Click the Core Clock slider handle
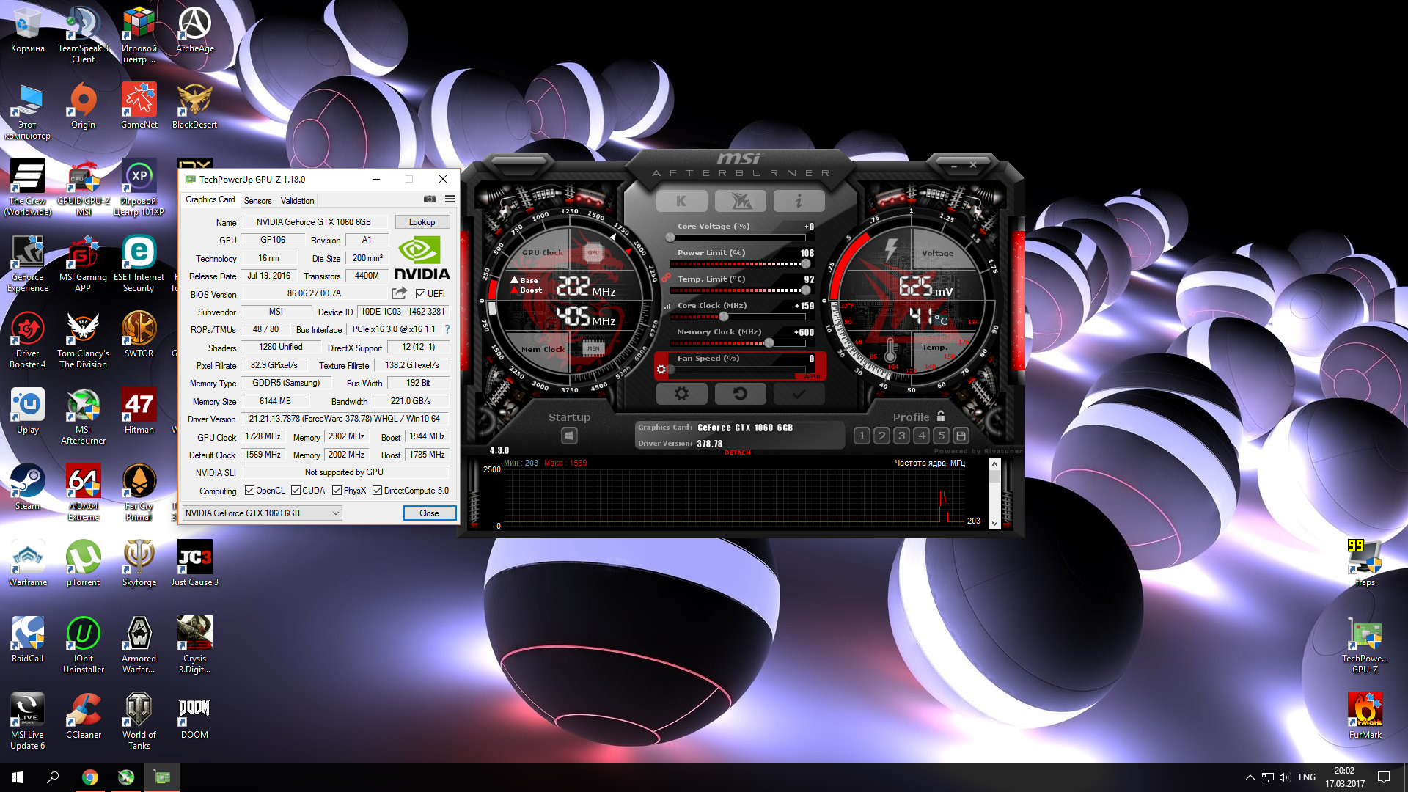This screenshot has width=1408, height=792. pos(724,317)
